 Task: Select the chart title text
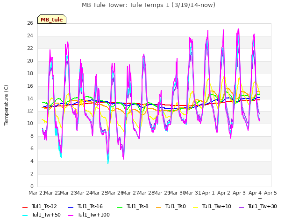click(149, 5)
